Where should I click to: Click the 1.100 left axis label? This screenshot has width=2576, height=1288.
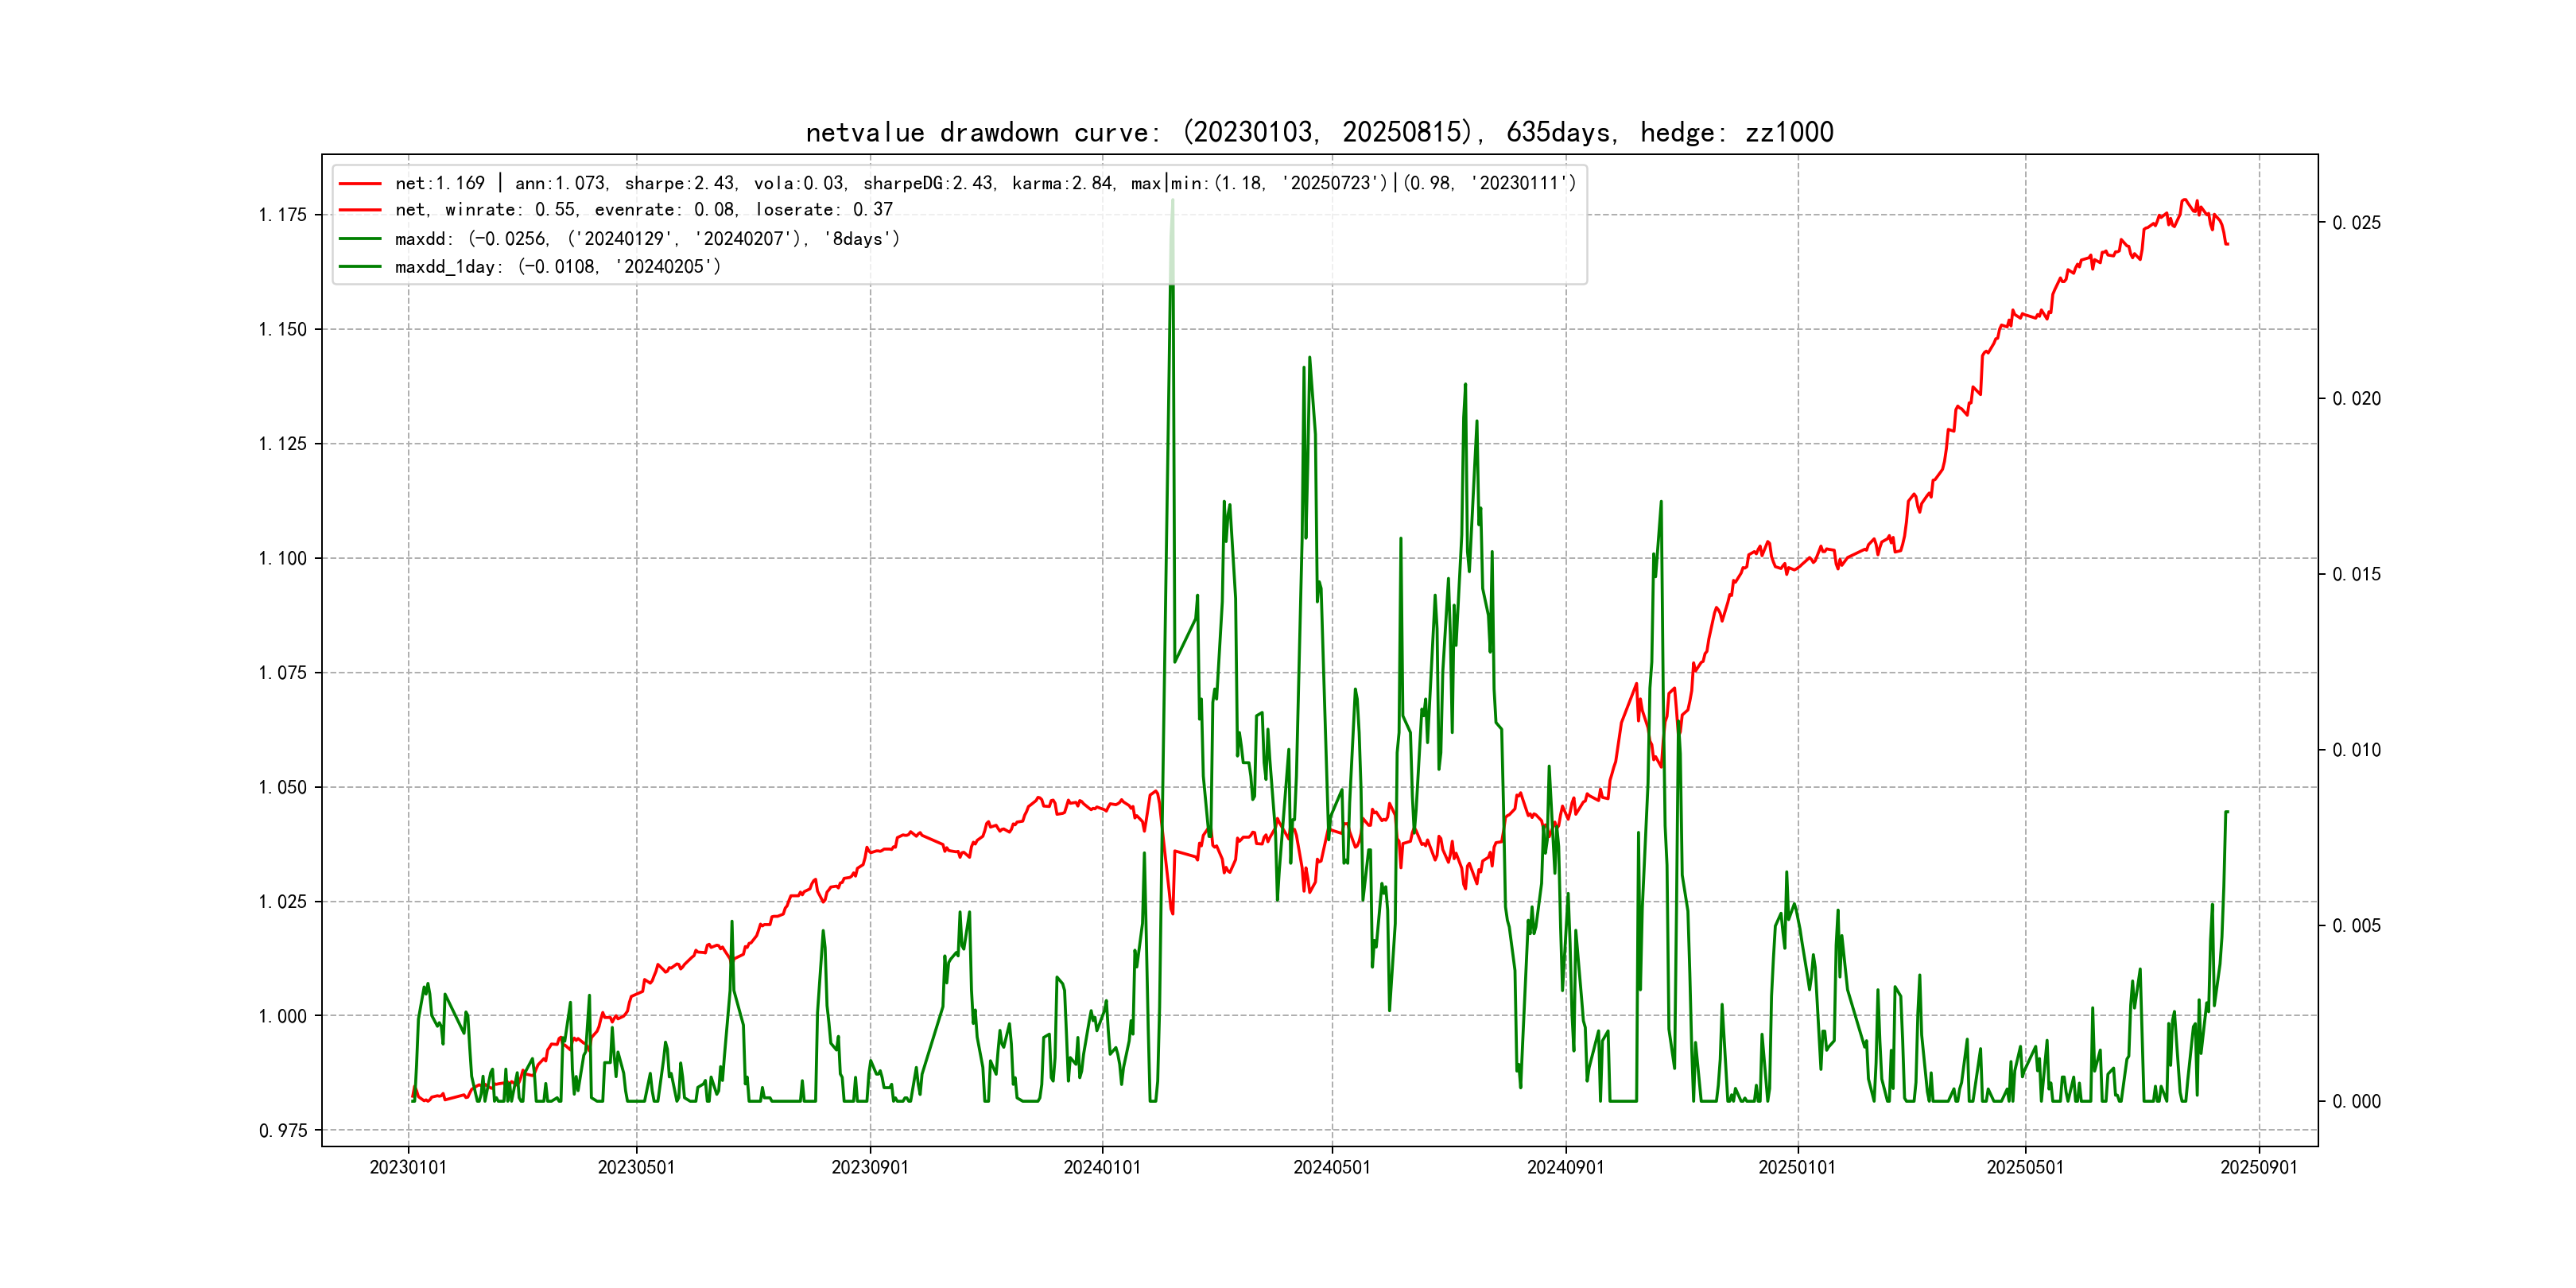coord(282,558)
